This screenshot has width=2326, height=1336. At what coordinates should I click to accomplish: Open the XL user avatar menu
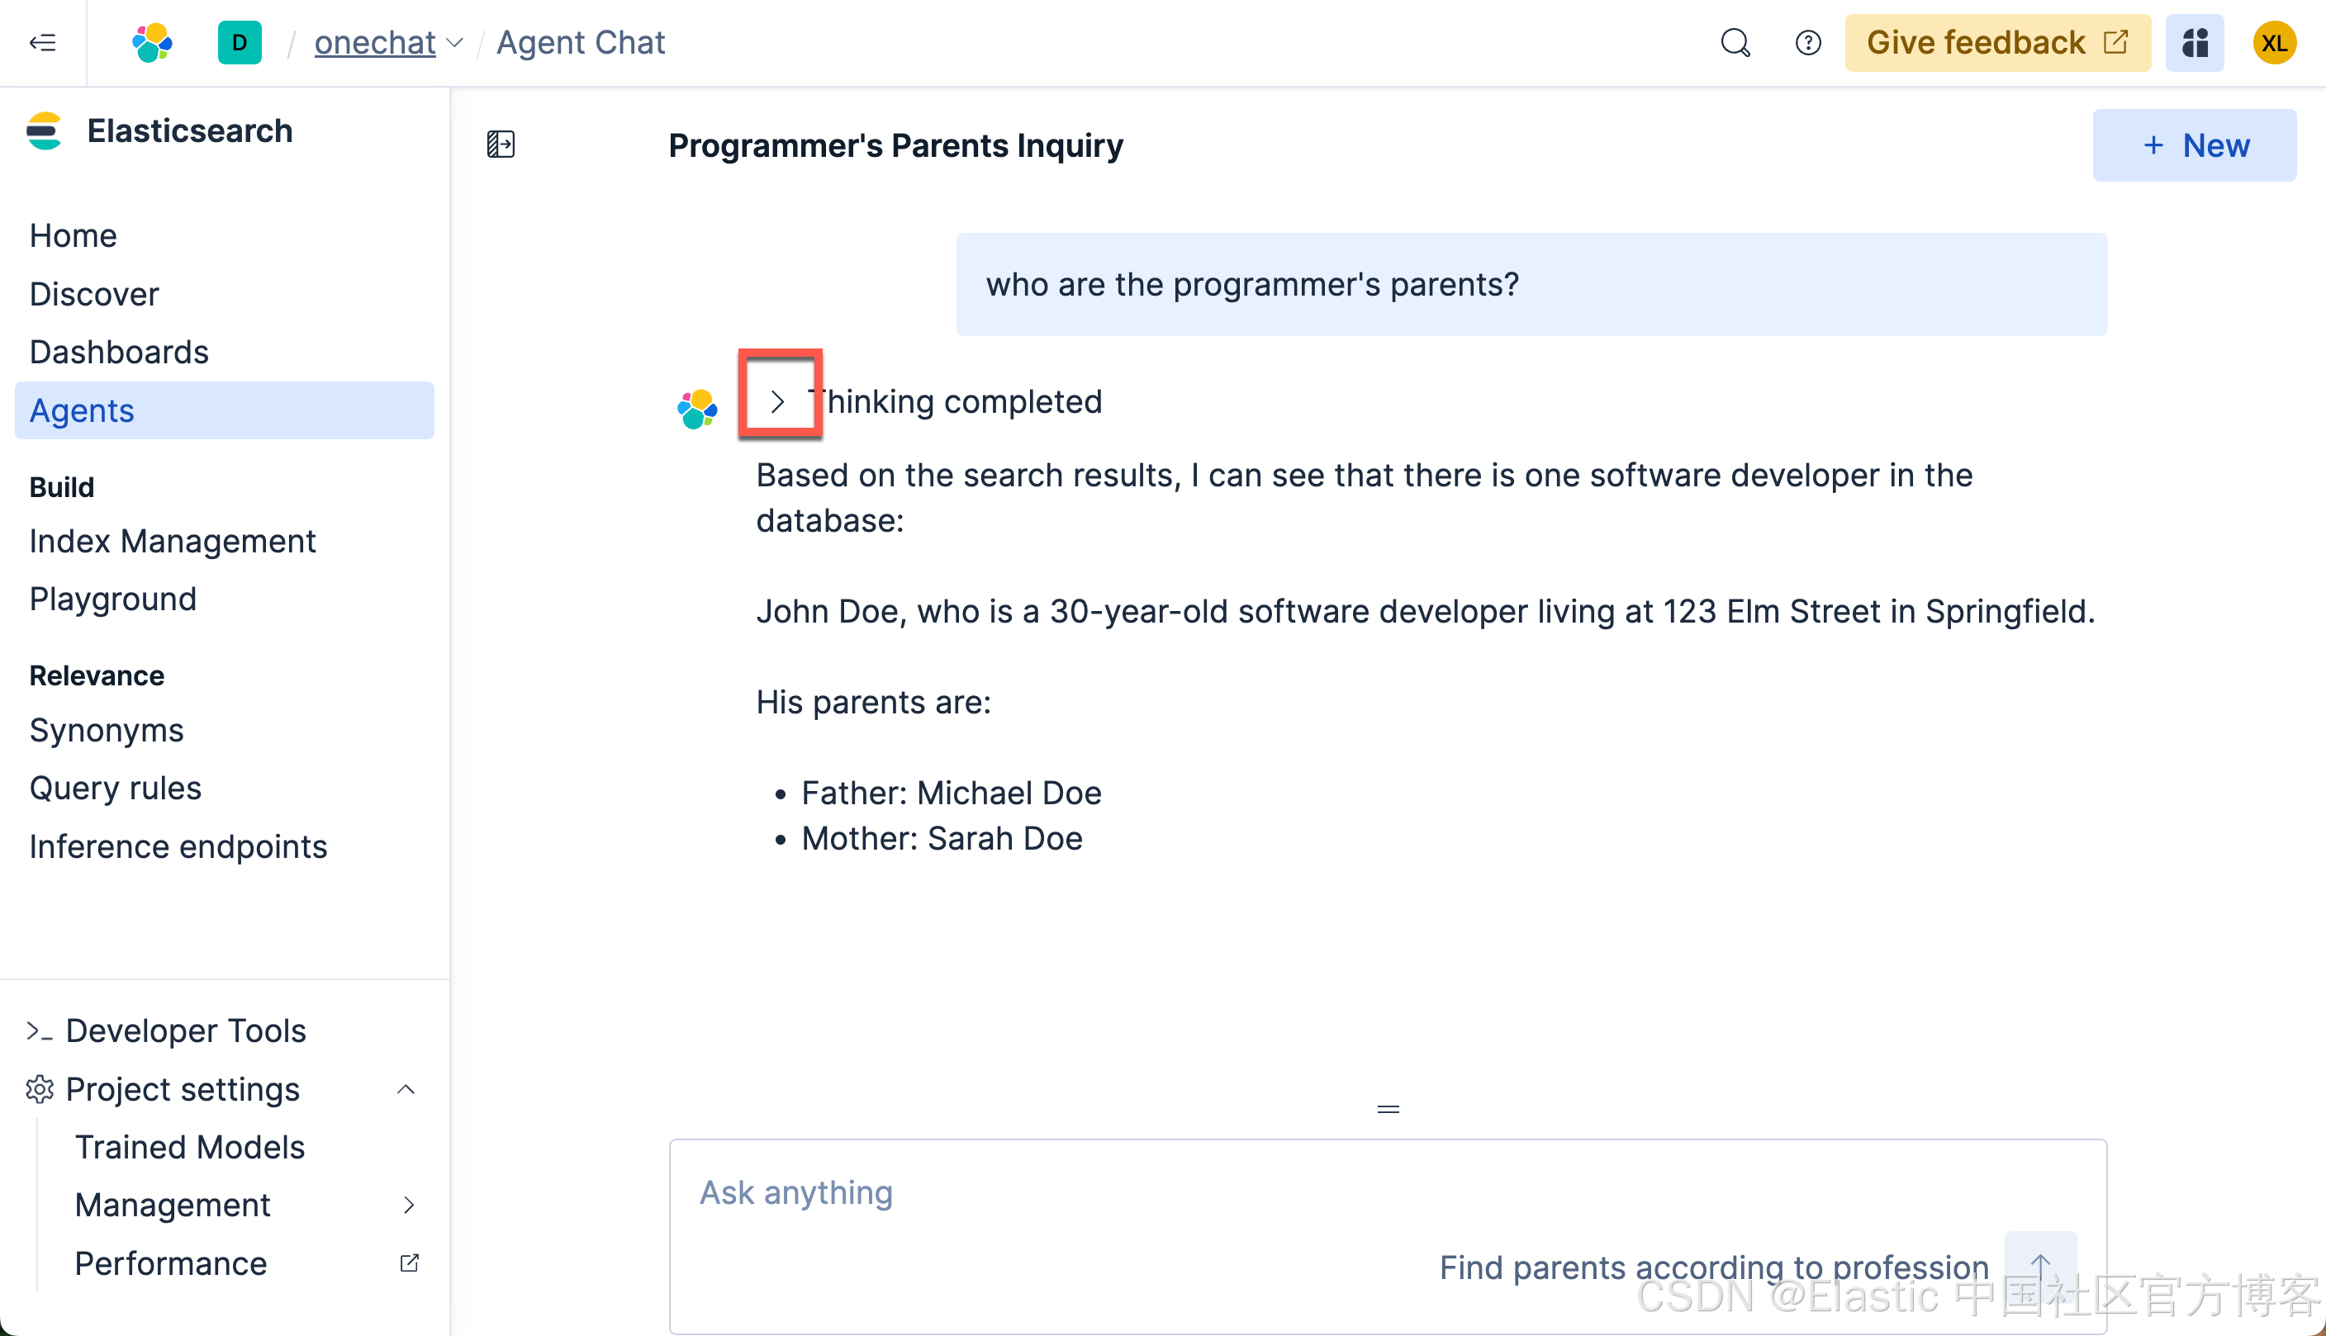pyautogui.click(x=2274, y=42)
